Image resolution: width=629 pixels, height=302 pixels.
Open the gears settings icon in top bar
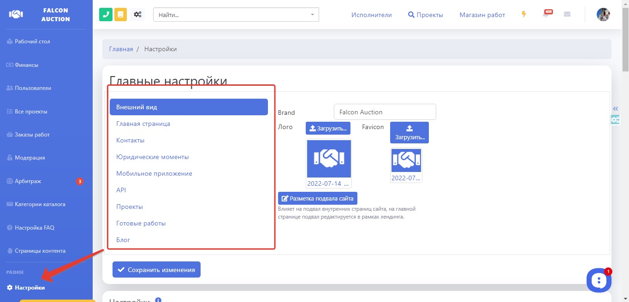pos(137,14)
